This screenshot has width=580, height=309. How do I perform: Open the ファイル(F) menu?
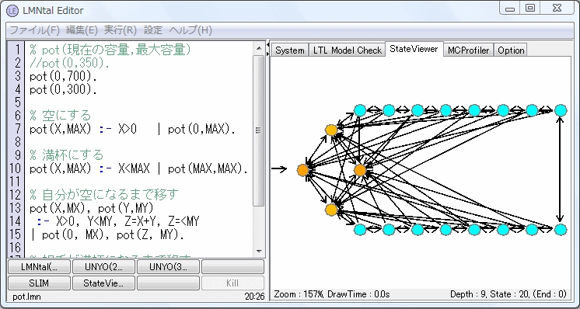click(34, 30)
